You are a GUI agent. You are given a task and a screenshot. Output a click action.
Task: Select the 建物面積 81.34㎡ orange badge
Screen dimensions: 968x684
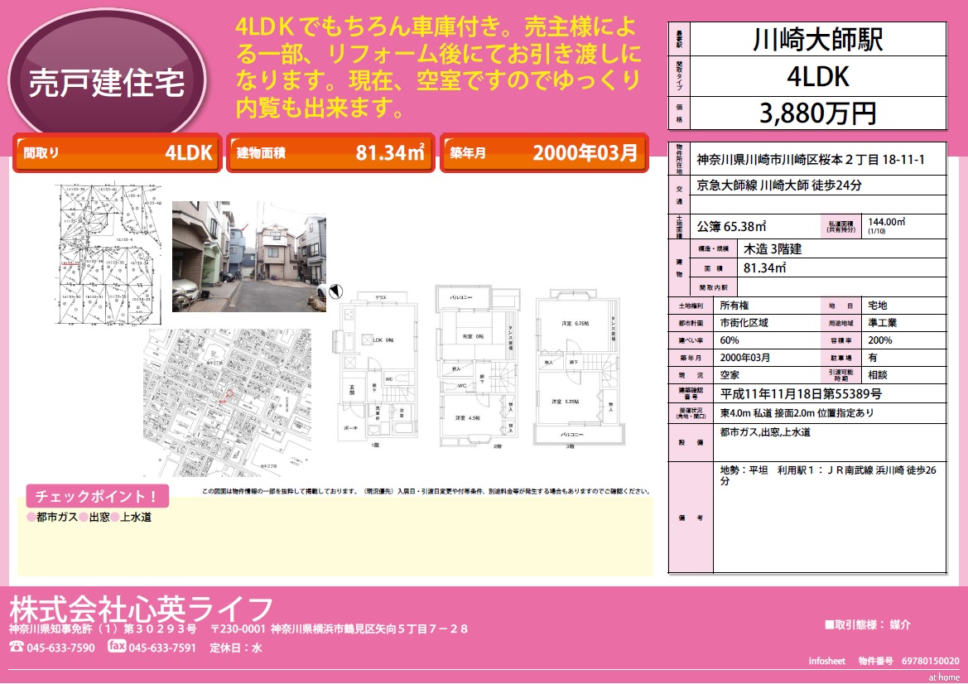(330, 152)
